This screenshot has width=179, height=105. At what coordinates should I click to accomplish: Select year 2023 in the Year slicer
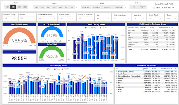click(7, 7)
